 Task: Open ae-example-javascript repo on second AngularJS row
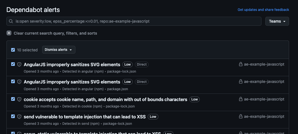(x=264, y=82)
